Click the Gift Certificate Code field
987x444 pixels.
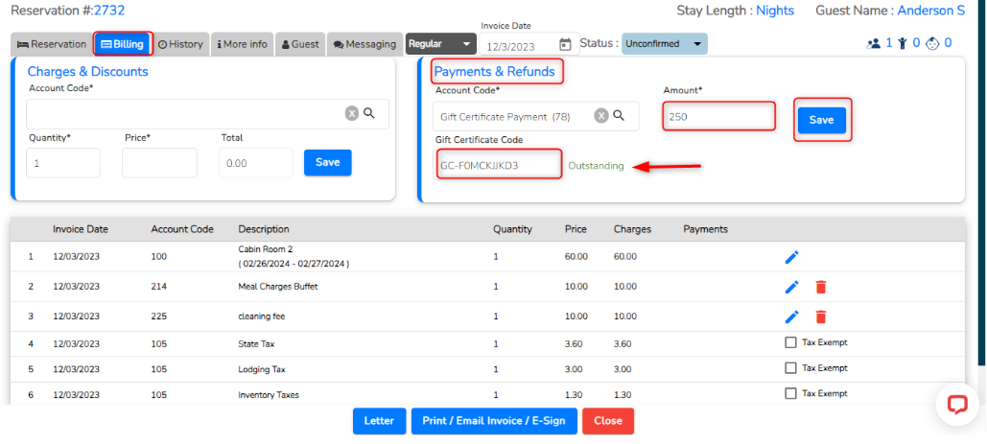coord(498,165)
